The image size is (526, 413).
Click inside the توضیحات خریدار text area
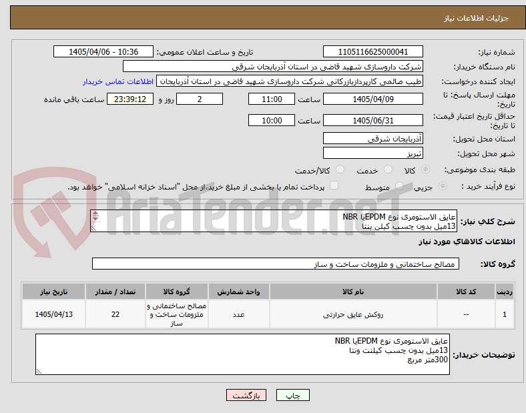click(242, 354)
